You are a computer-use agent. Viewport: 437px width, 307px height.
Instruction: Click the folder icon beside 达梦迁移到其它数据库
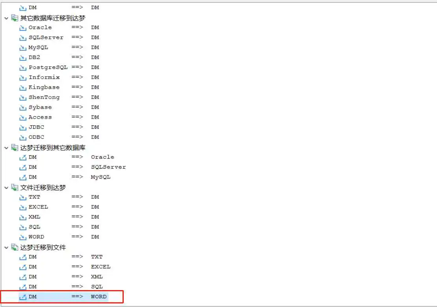point(15,148)
